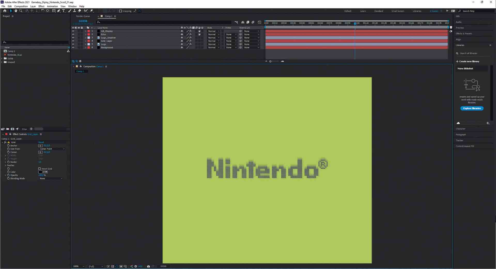Open the Grid color swatch
The width and height of the screenshot is (496, 269).
41,172
